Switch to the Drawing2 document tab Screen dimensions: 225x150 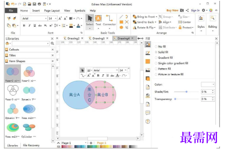(x=73, y=38)
